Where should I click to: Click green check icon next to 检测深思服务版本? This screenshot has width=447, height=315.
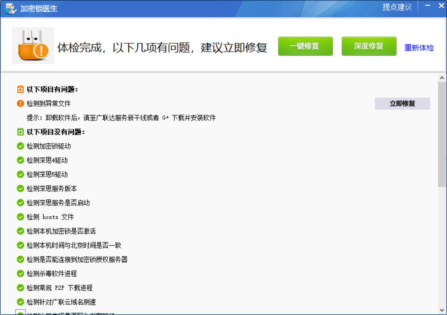[x=20, y=189]
